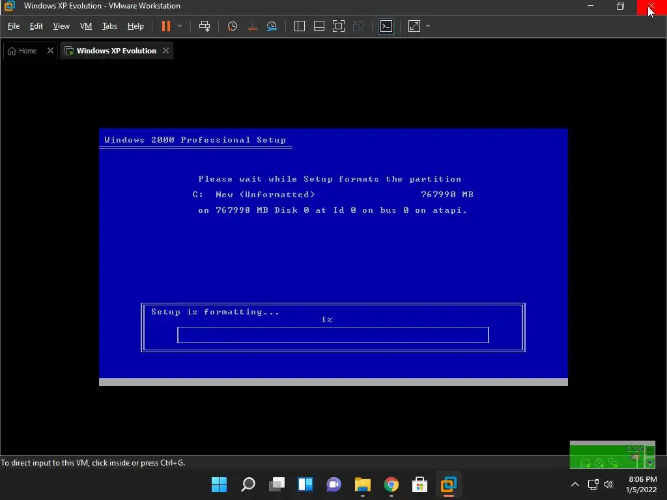Open File Explorer from the taskbar
This screenshot has width=667, height=500.
(x=363, y=484)
